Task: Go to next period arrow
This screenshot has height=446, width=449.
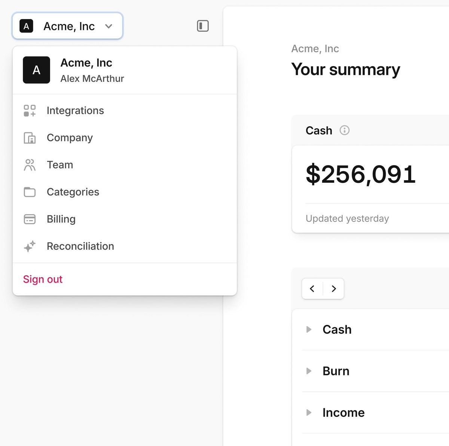Action: 334,289
